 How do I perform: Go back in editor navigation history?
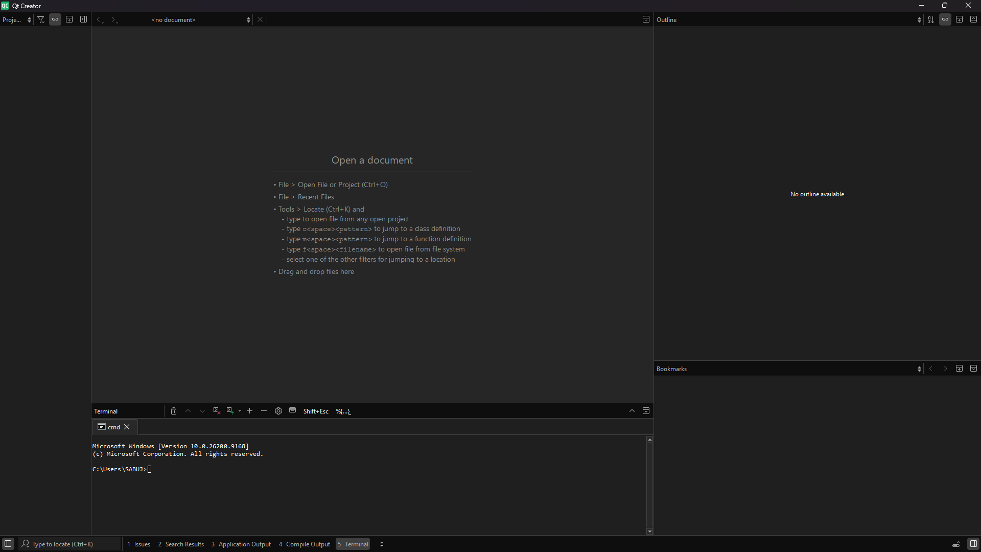coord(100,19)
